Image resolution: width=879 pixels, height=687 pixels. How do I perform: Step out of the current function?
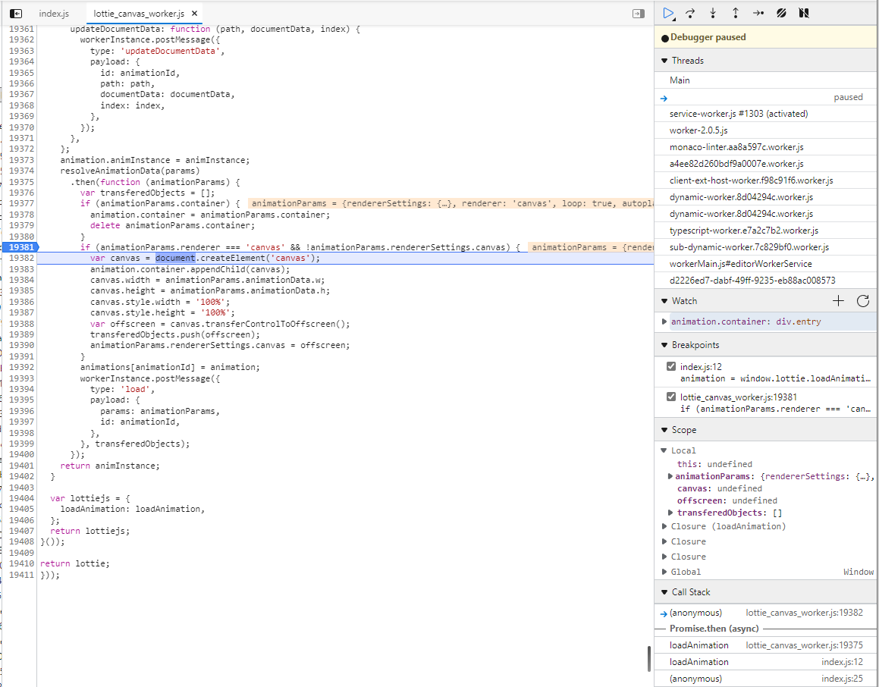click(x=736, y=13)
